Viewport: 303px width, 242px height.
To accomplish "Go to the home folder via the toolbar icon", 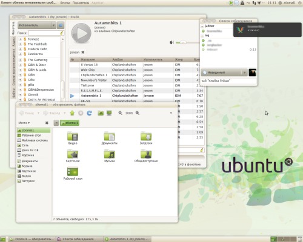I will [101, 113].
